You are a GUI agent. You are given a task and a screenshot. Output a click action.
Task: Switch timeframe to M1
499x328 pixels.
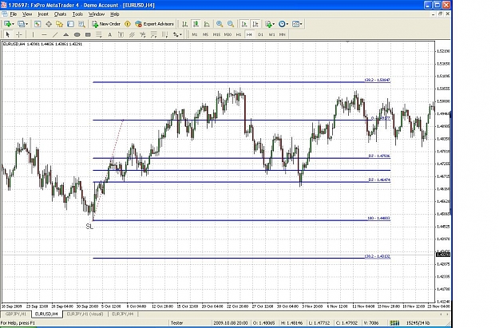click(195, 34)
